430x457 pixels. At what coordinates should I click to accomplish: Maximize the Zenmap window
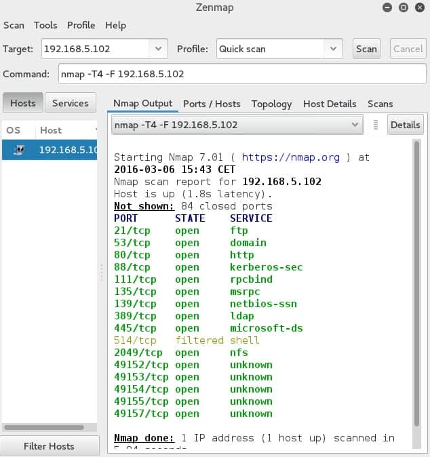pos(404,7)
